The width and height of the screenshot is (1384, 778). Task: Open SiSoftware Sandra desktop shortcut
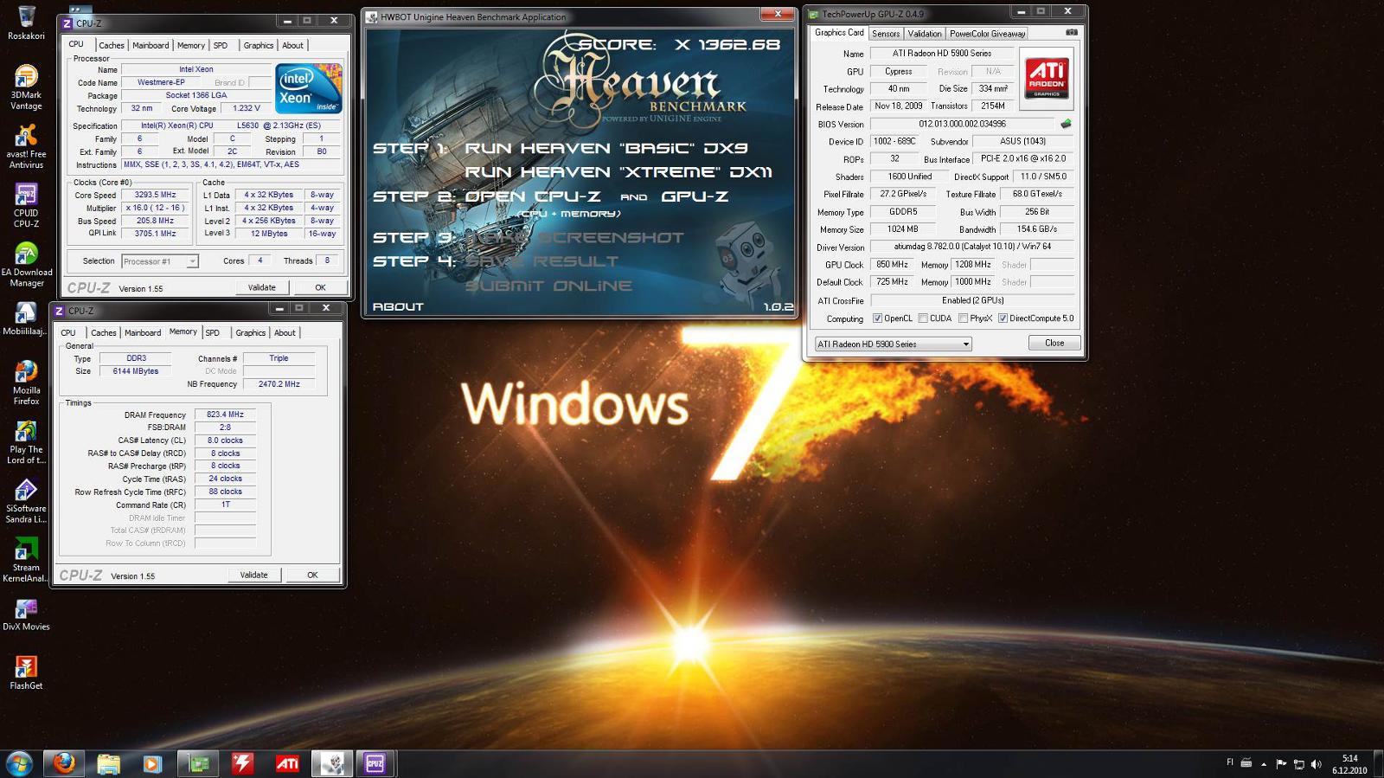click(26, 500)
